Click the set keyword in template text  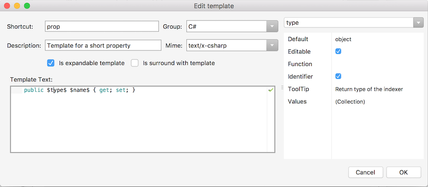(x=121, y=90)
